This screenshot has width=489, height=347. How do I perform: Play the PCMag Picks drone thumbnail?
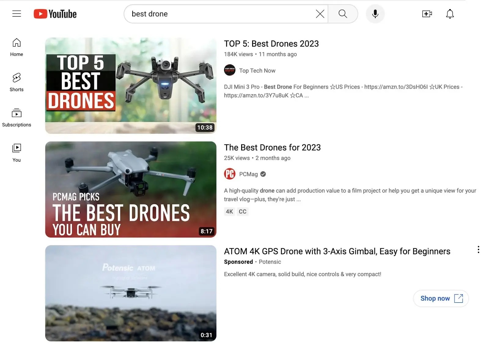pos(131,189)
